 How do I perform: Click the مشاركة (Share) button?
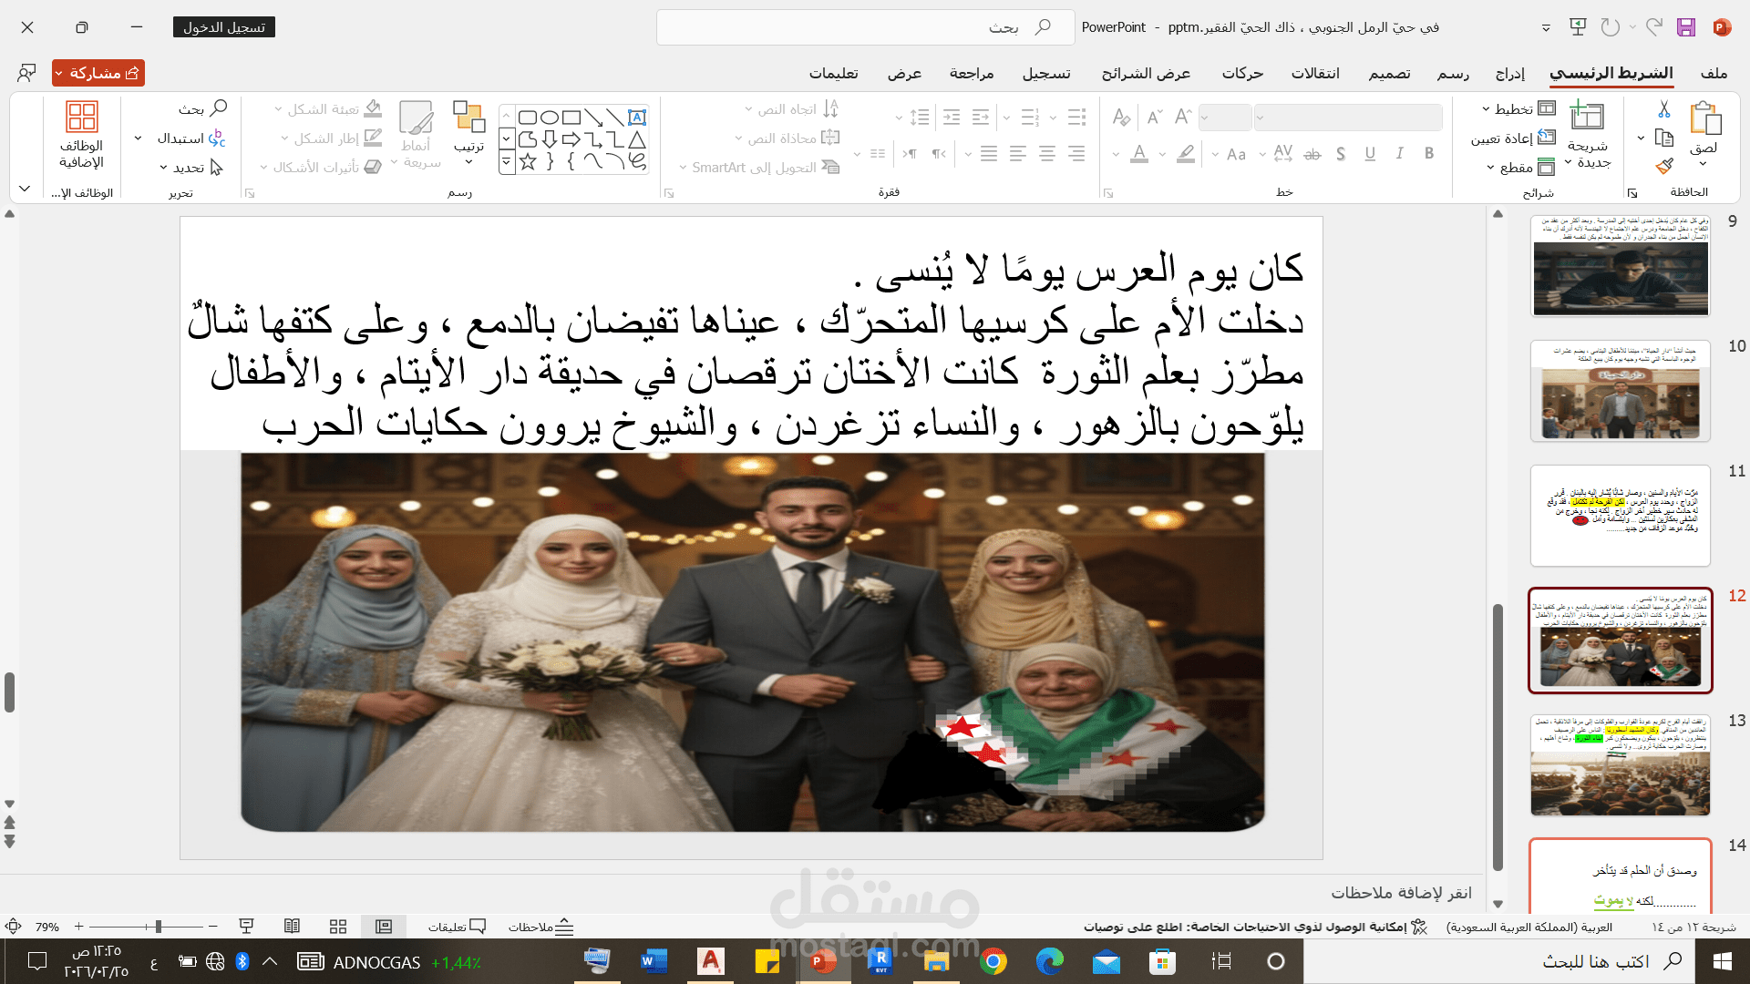98,73
